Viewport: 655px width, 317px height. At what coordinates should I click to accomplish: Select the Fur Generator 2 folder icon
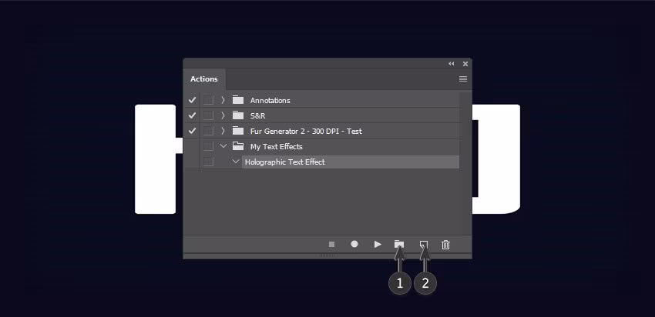pyautogui.click(x=238, y=131)
